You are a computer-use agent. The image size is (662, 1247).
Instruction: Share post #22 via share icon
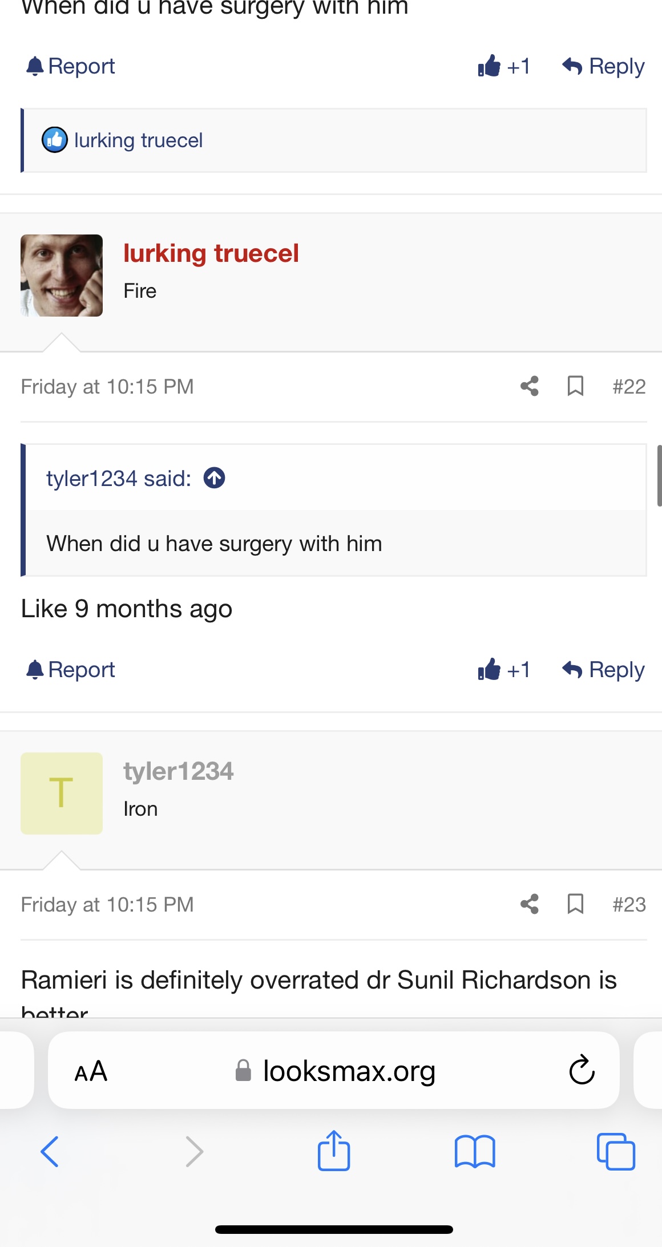[x=530, y=386]
